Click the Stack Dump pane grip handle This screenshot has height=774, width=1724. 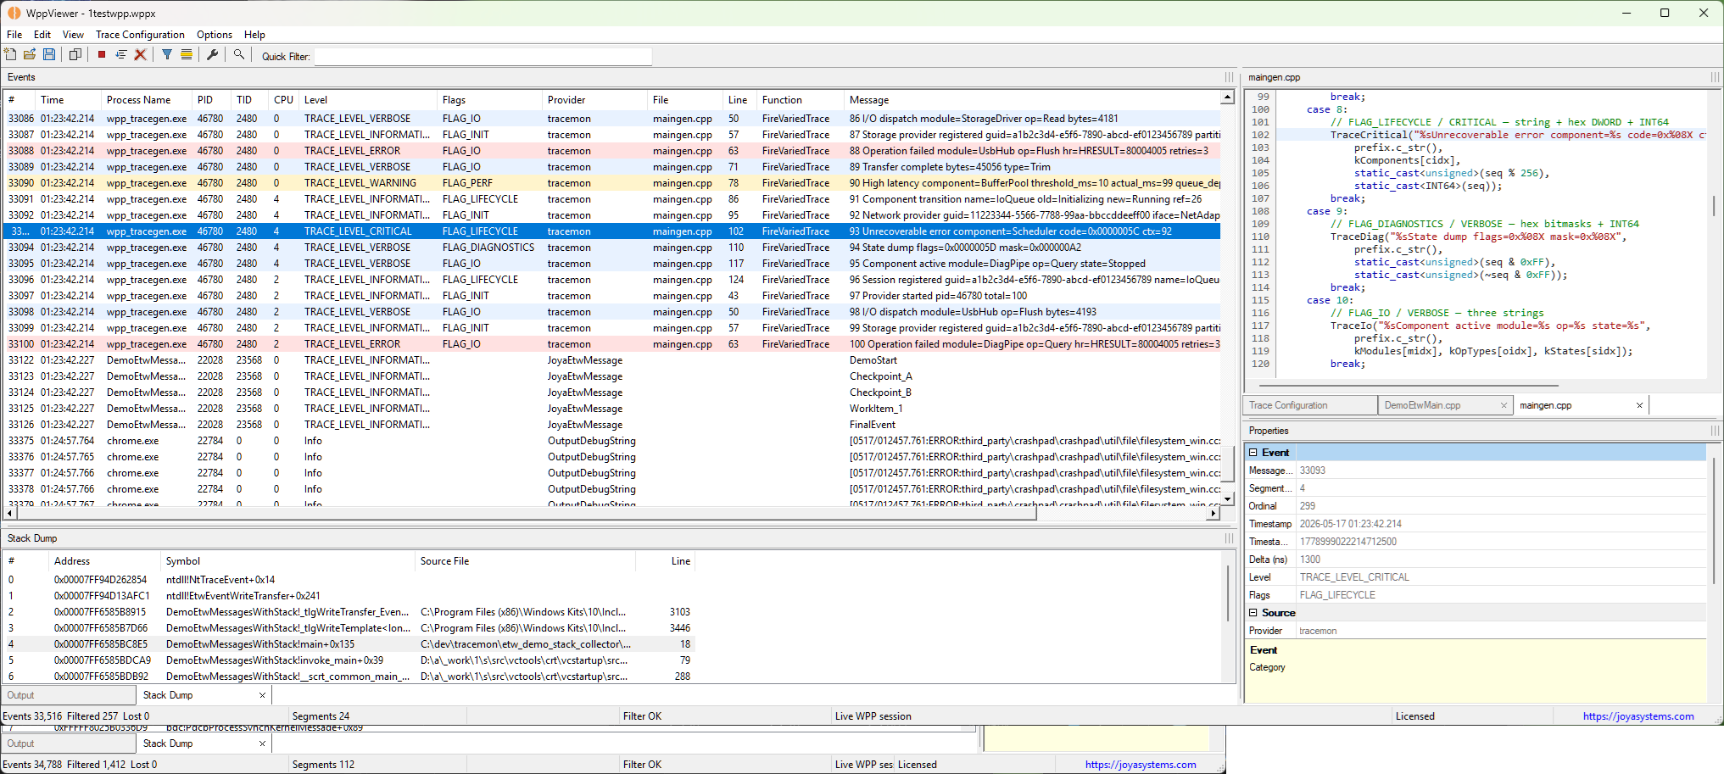click(x=1229, y=538)
